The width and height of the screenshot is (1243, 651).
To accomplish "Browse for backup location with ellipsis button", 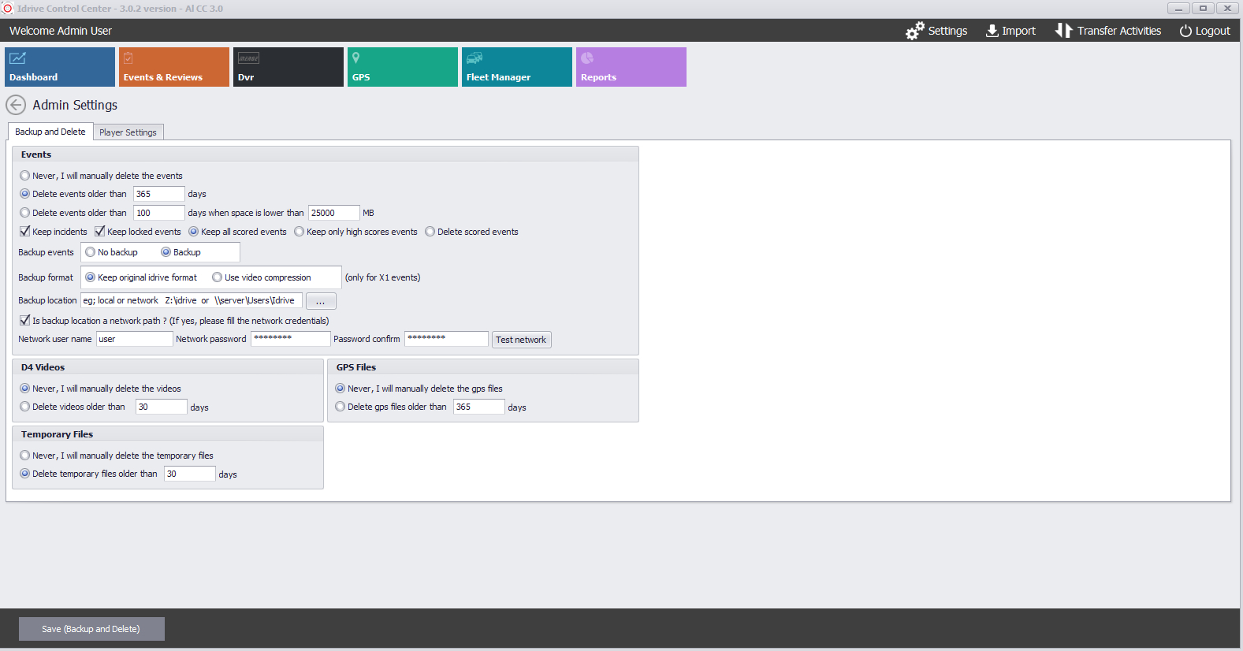I will tap(321, 301).
